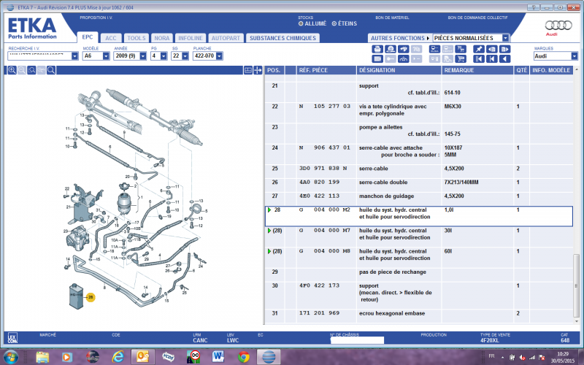Click the zoom in magnifier icon
This screenshot has height=365, width=584.
click(x=12, y=70)
